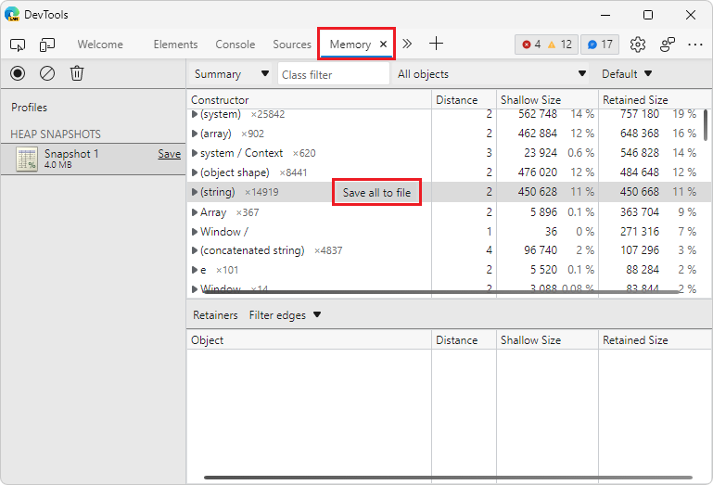This screenshot has height=485, width=713.
Task: Click the Save link for Snapshot 1
Action: tap(169, 154)
